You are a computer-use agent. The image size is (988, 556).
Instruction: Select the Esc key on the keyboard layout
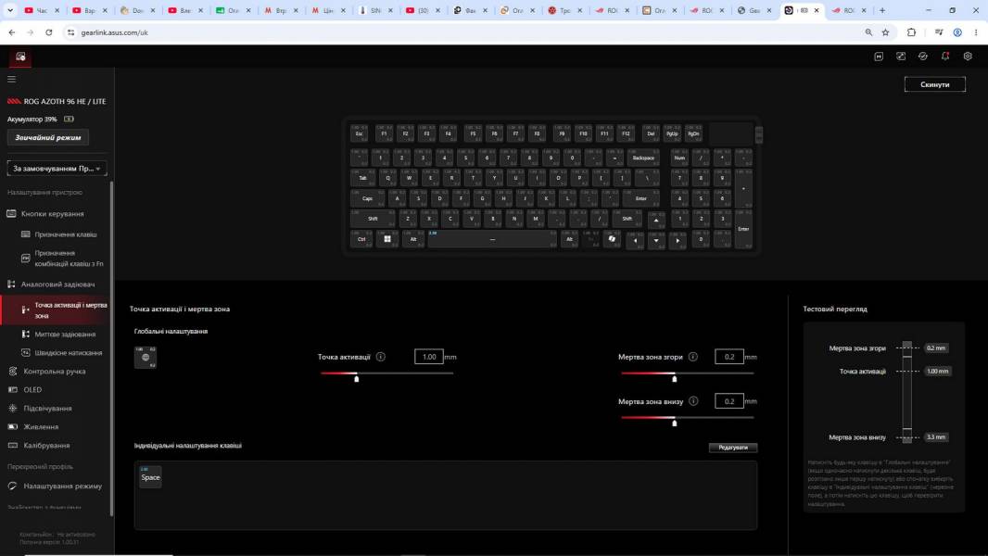click(360, 133)
